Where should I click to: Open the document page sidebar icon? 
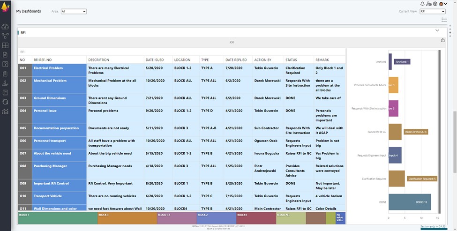(5, 54)
